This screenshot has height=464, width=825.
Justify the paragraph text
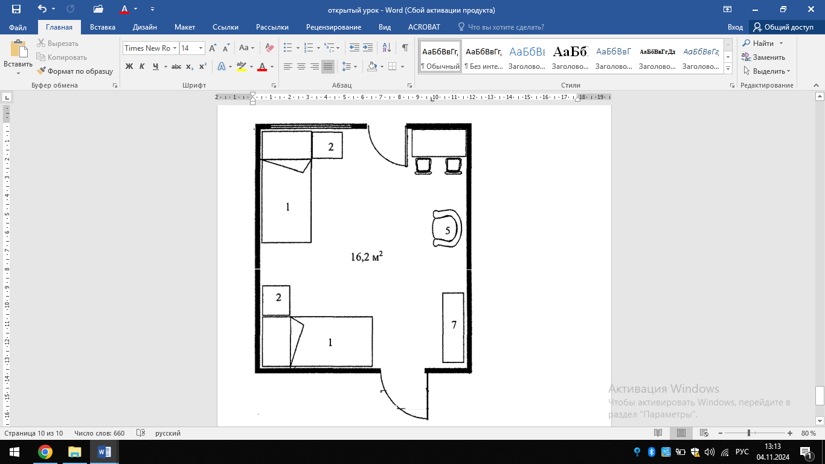(x=327, y=66)
